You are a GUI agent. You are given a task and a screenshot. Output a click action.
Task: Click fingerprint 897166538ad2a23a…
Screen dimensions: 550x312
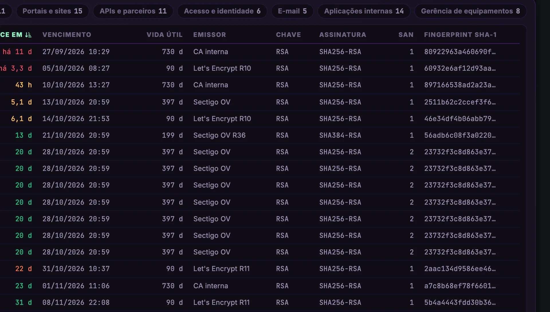click(460, 85)
